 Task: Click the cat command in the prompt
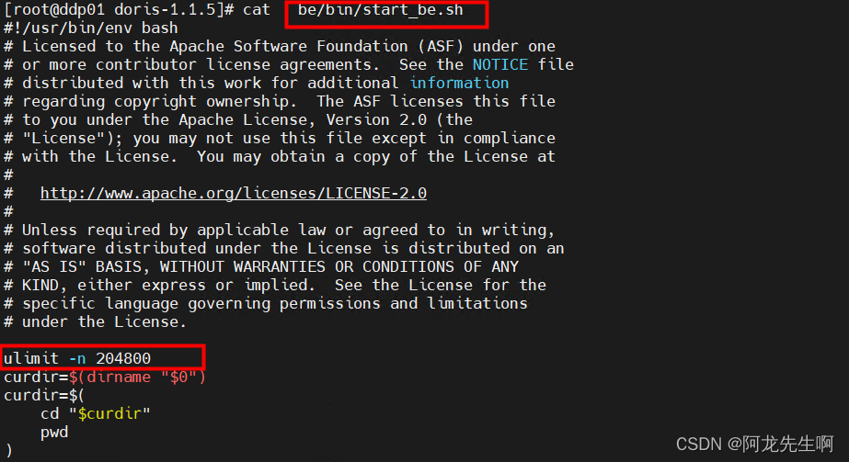click(x=256, y=10)
